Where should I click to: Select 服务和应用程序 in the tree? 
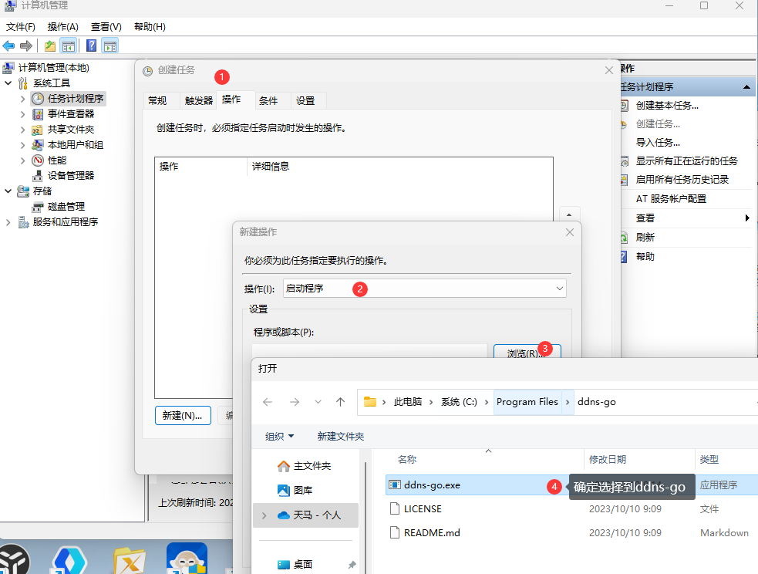point(66,222)
